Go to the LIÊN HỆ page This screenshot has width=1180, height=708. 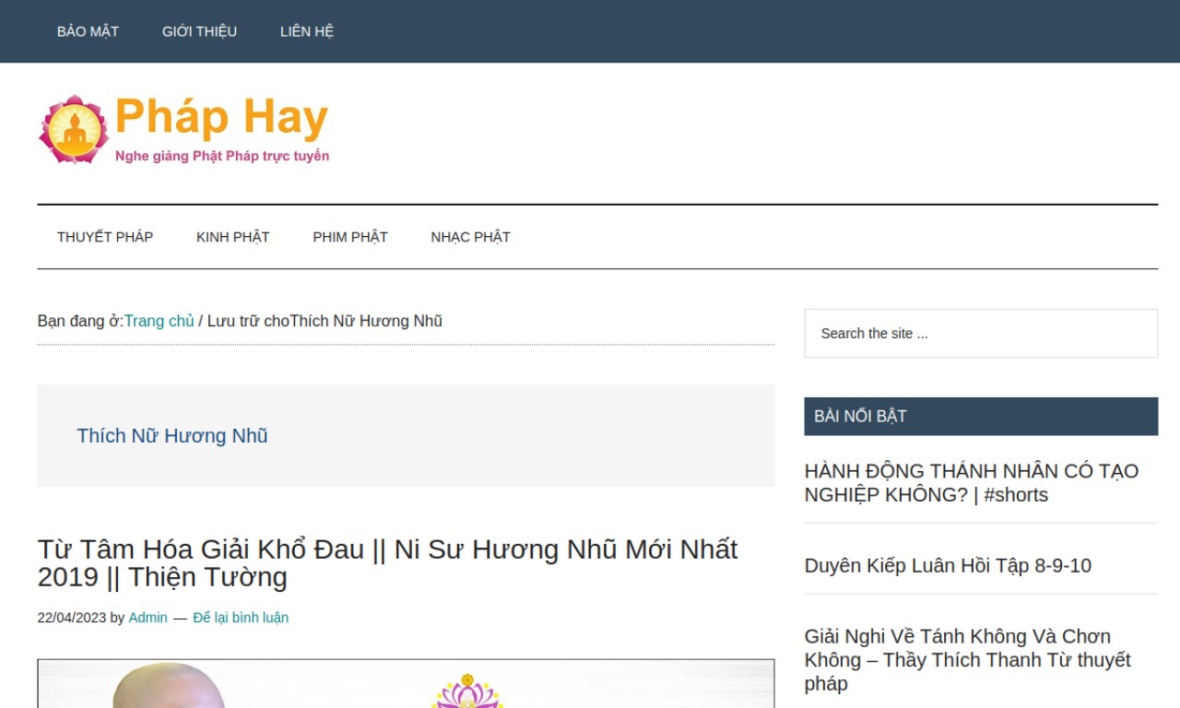tap(307, 31)
